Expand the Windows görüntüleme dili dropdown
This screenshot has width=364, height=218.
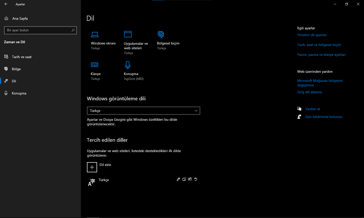[x=144, y=111]
